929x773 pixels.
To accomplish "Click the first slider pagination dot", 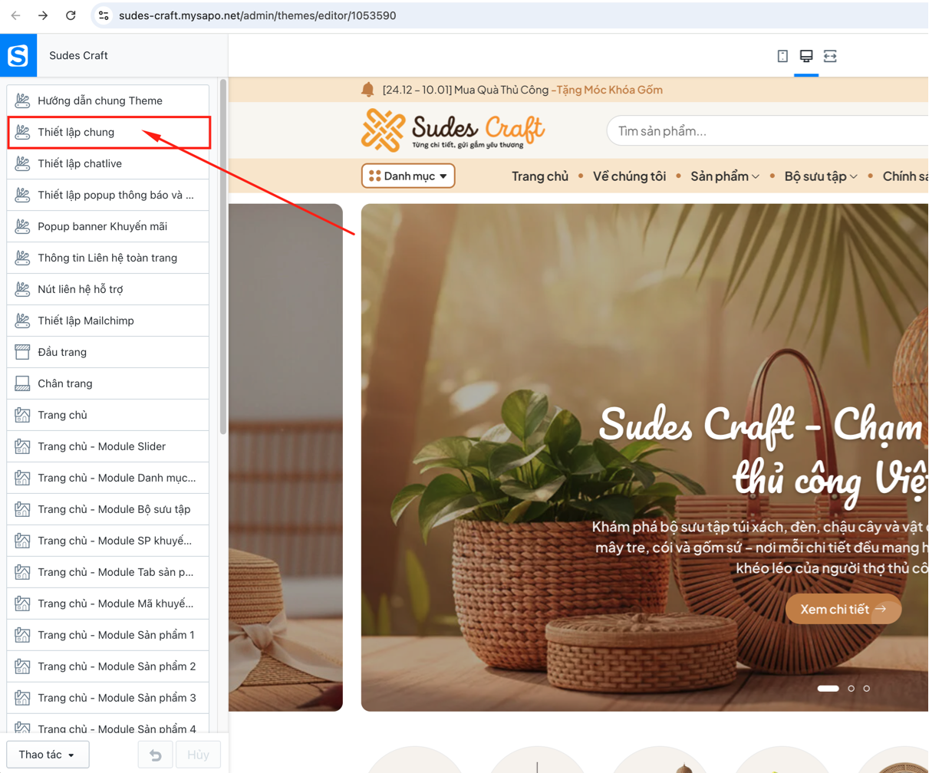I will coord(828,688).
